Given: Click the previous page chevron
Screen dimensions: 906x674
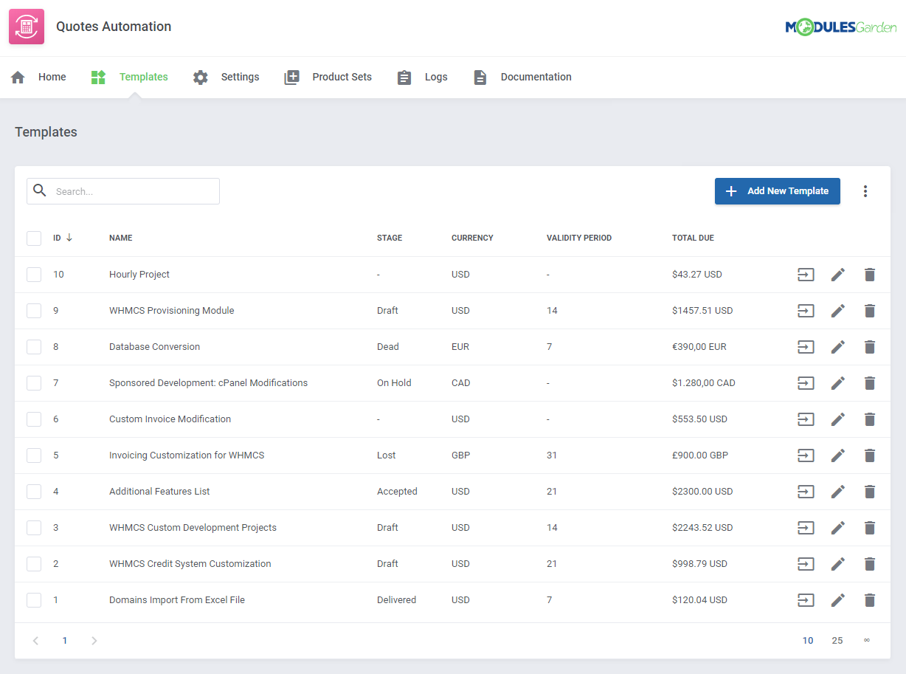Looking at the screenshot, I should [35, 640].
